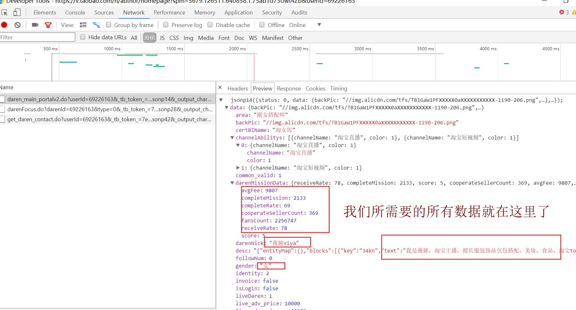Click the backPic URL value
Image resolution: width=576 pixels, height=310 pixels.
tap(360, 122)
